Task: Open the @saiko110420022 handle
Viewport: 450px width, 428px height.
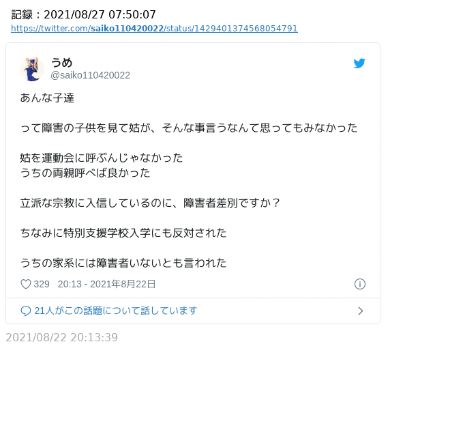Action: (90, 76)
